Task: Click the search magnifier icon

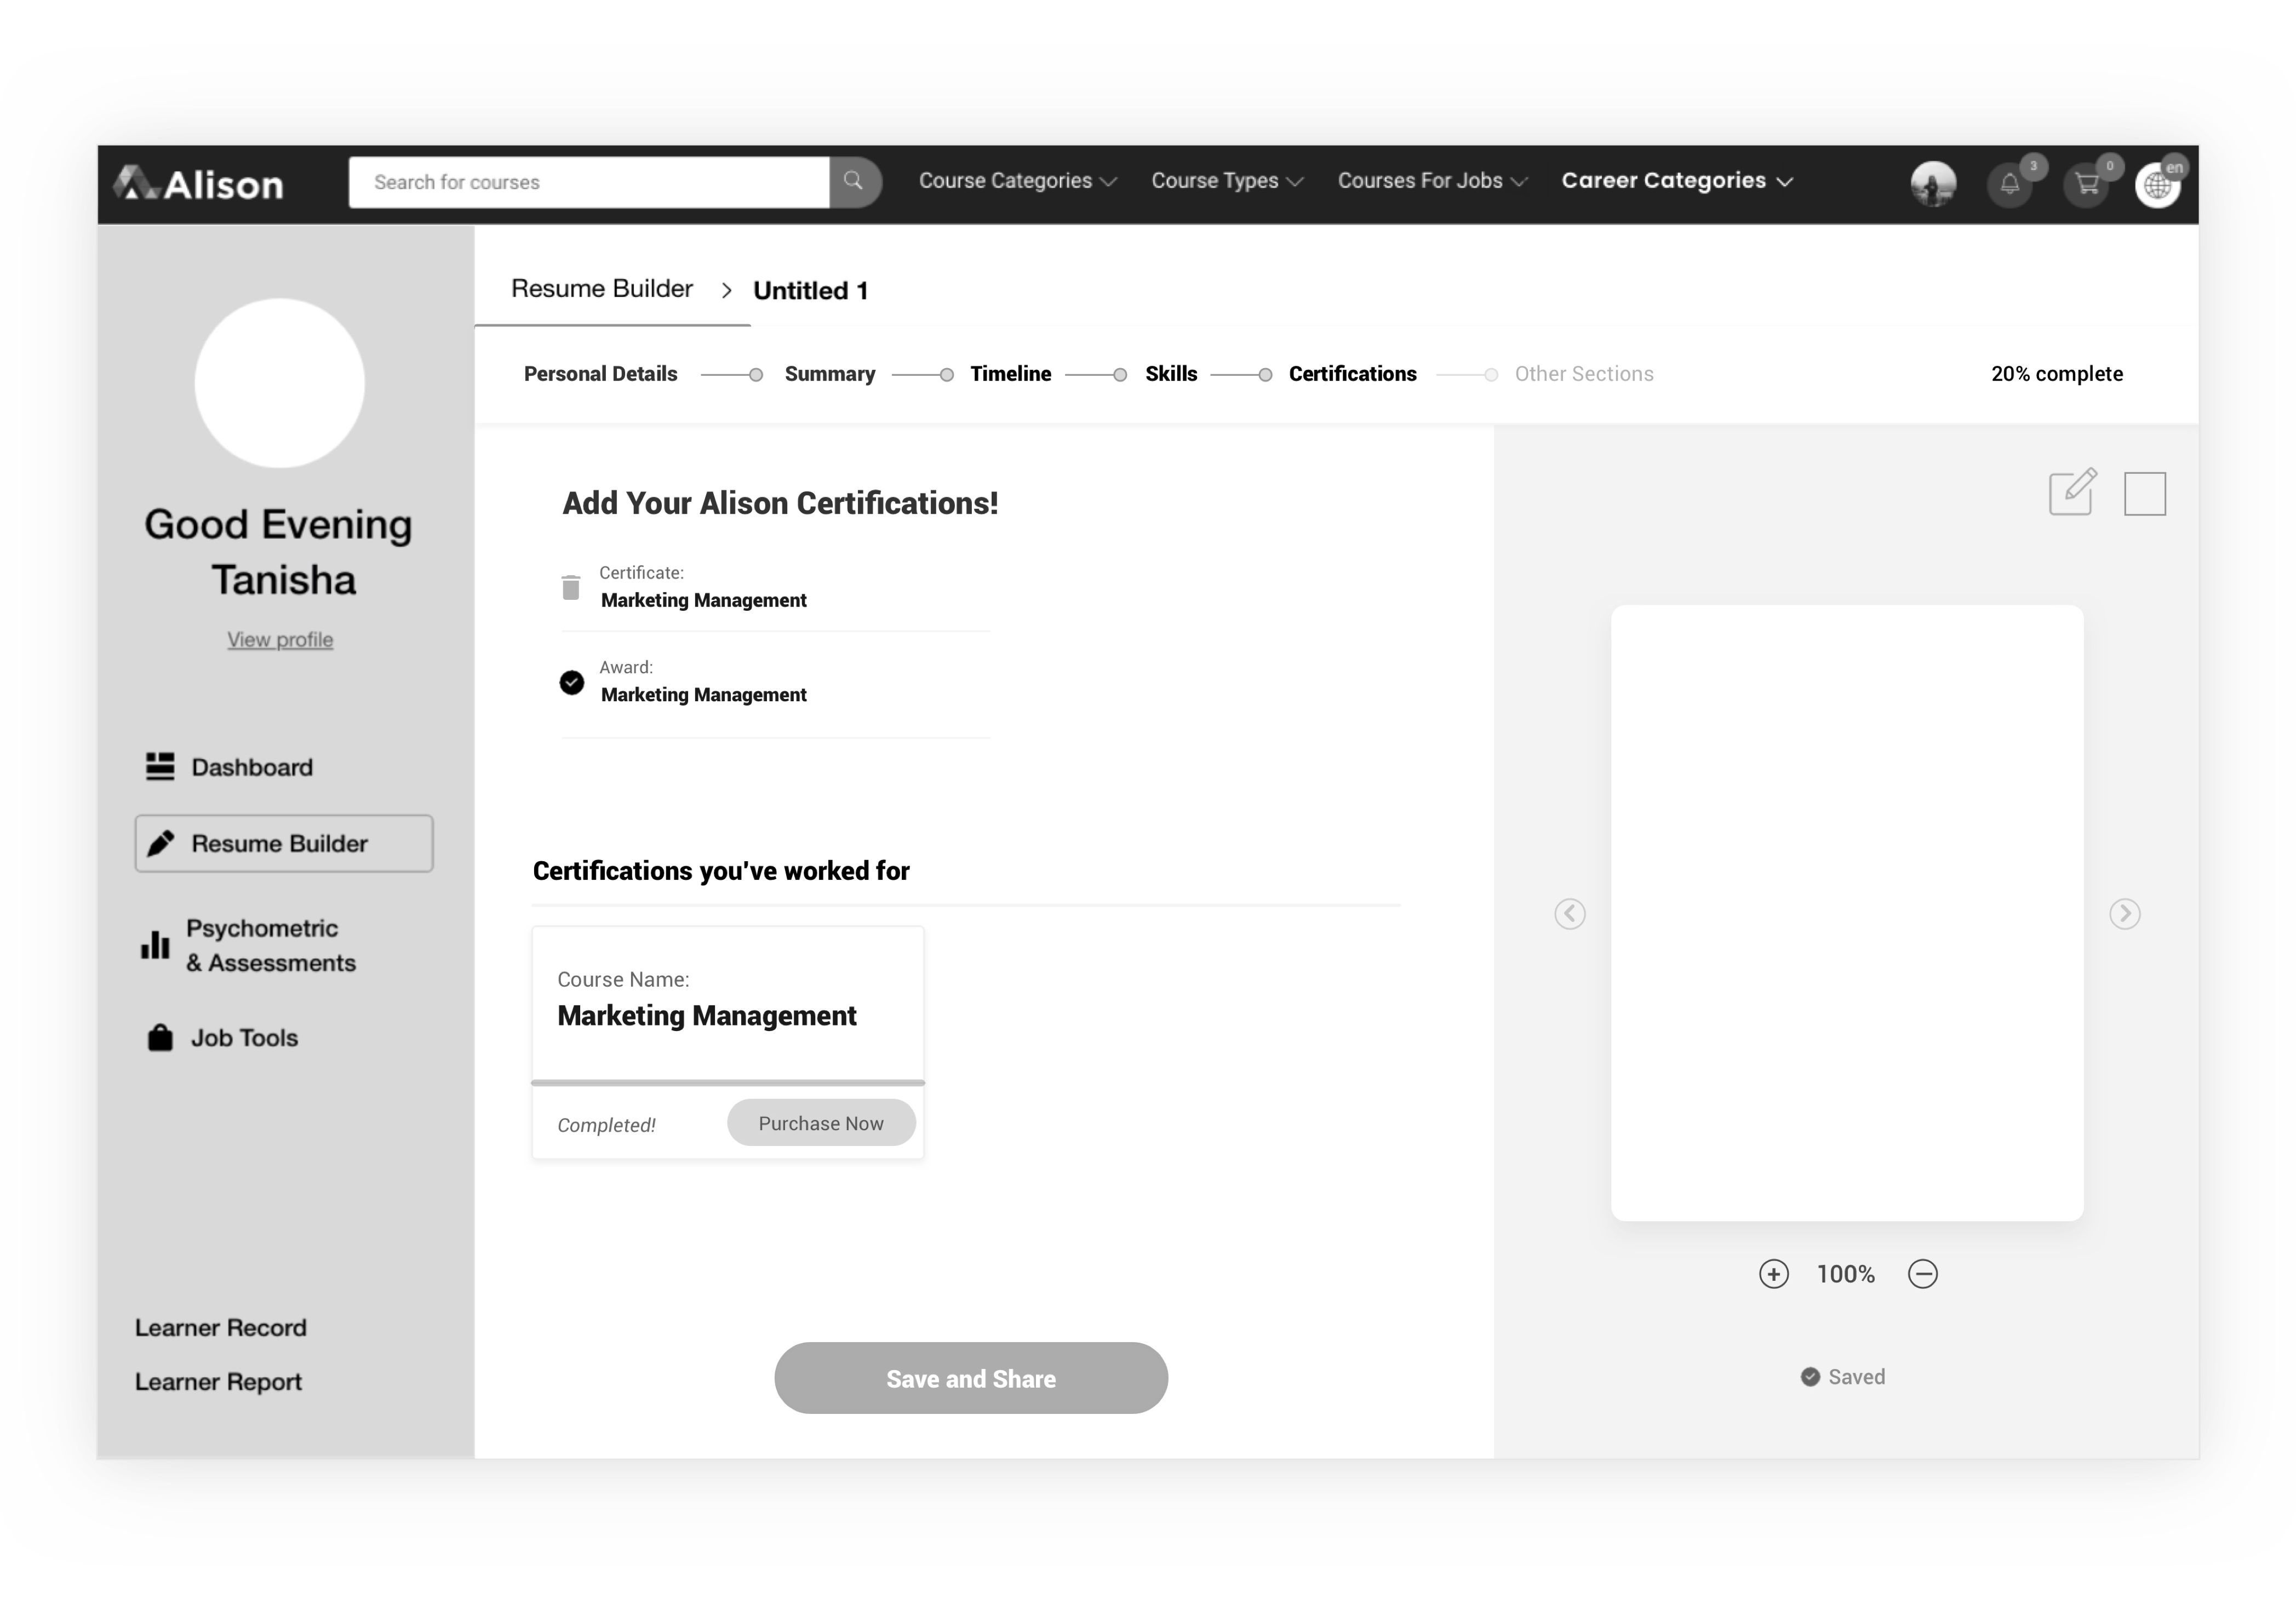Action: tap(854, 181)
